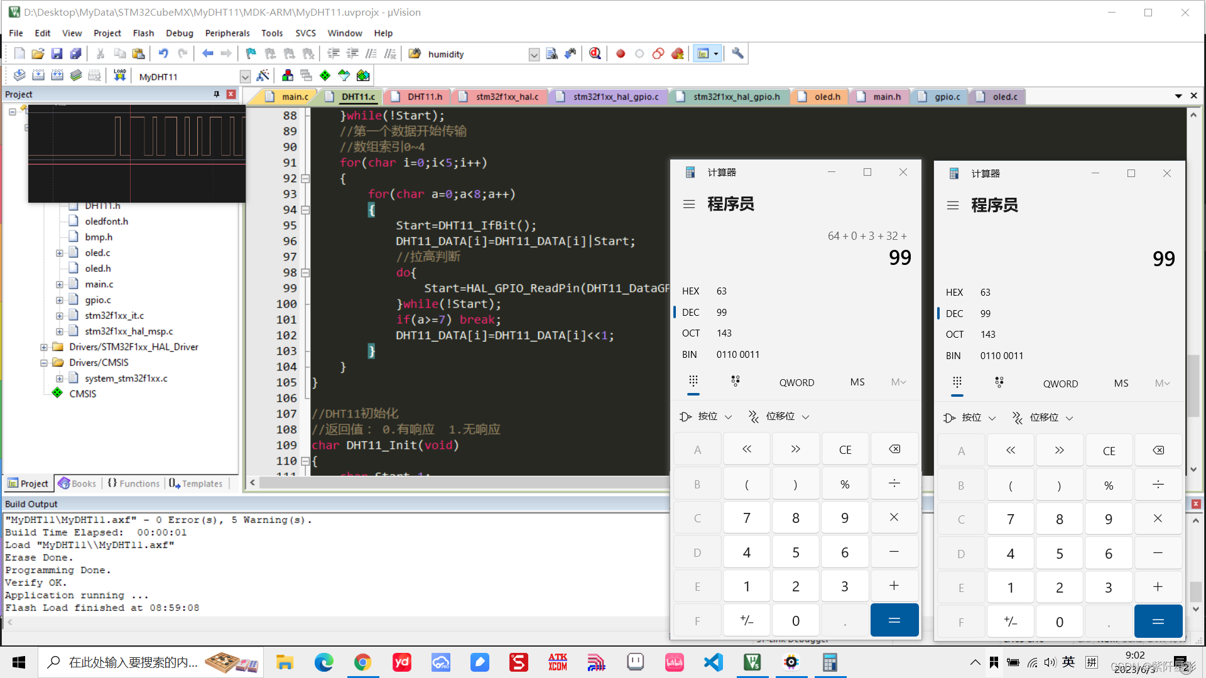
Task: Open the MyDHT11 target selection dropdown
Action: tap(245, 77)
